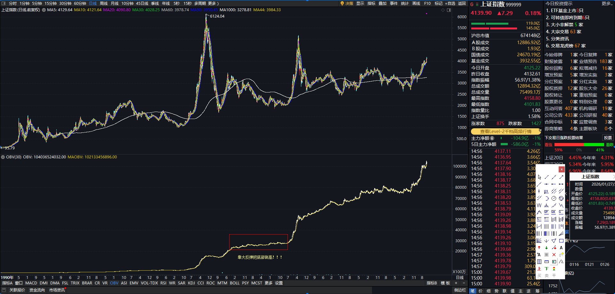Choose the green down-arrow marker tool
The width and height of the screenshot is (615, 294).
(546, 248)
